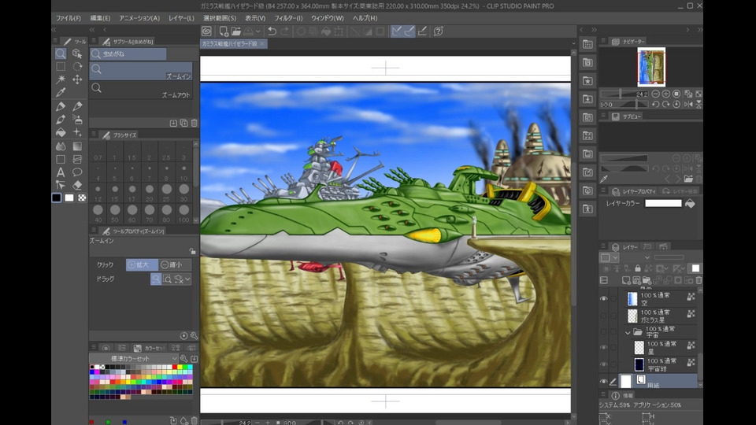Select black main drawing color swatch
The width and height of the screenshot is (756, 425).
(57, 198)
